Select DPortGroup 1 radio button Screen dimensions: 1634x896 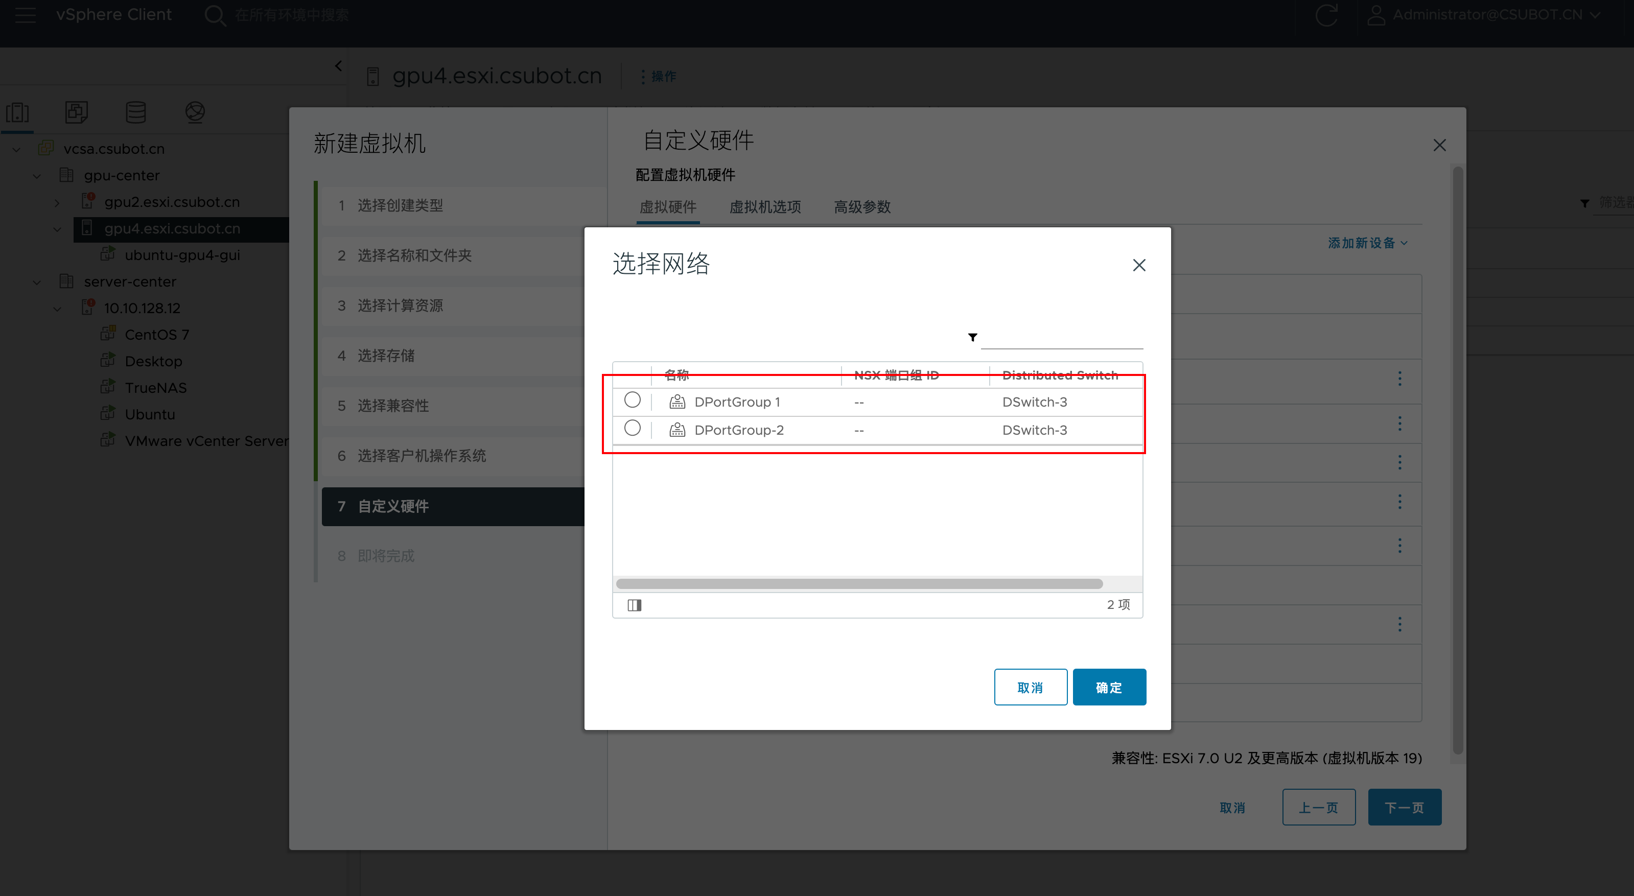[633, 400]
